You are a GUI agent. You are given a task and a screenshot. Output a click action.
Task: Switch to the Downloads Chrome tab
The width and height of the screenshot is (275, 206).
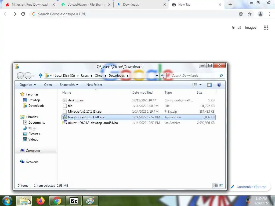[141, 5]
